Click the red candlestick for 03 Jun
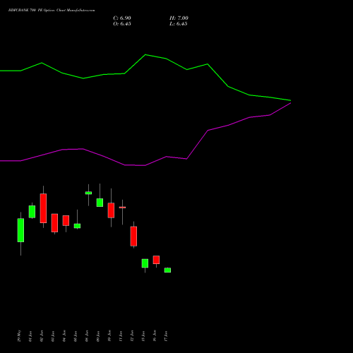 coord(54,223)
